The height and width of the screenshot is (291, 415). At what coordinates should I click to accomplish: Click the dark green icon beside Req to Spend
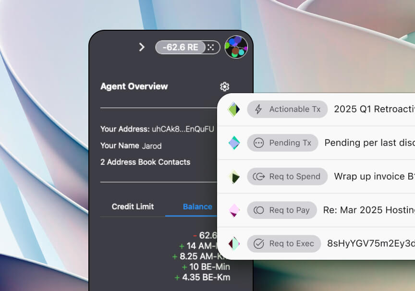(234, 176)
